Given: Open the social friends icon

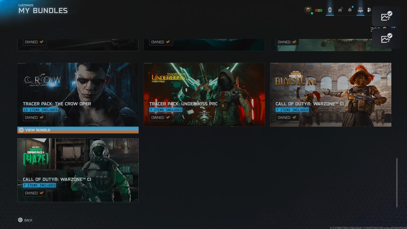Looking at the screenshot, I should (369, 10).
